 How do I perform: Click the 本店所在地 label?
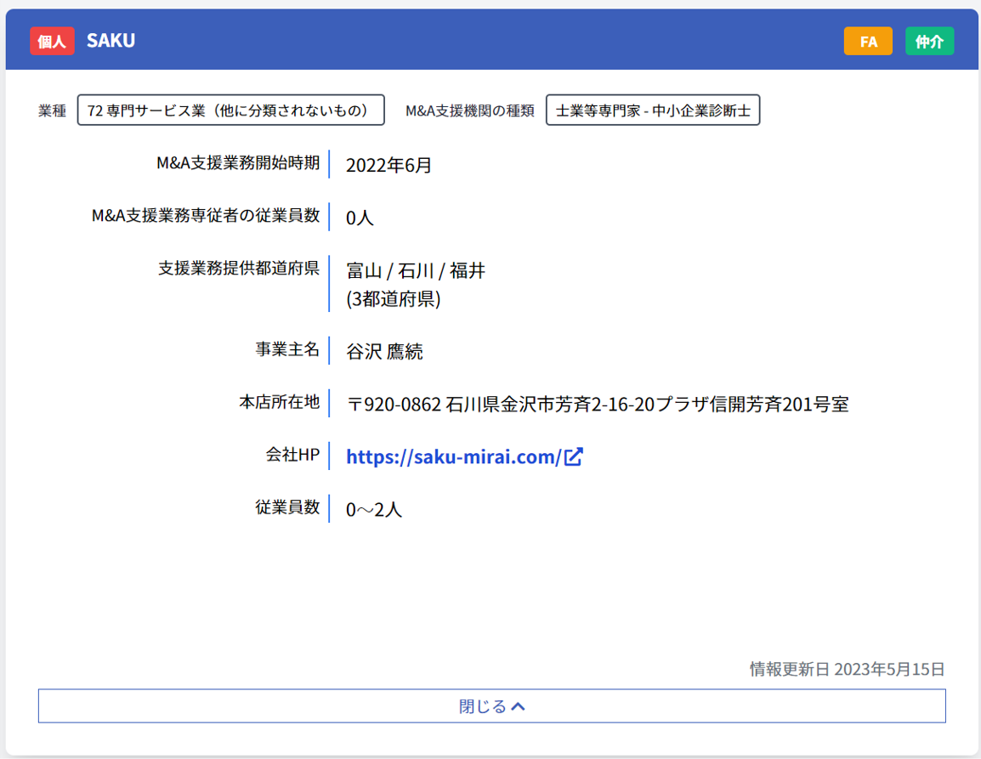[x=280, y=402]
